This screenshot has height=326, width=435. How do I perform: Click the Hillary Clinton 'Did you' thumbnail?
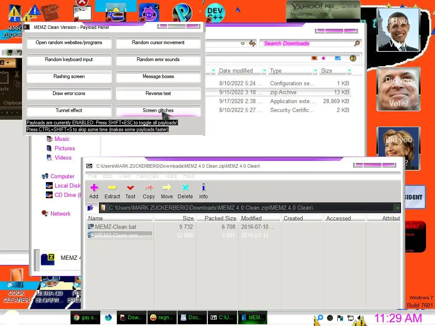398,148
